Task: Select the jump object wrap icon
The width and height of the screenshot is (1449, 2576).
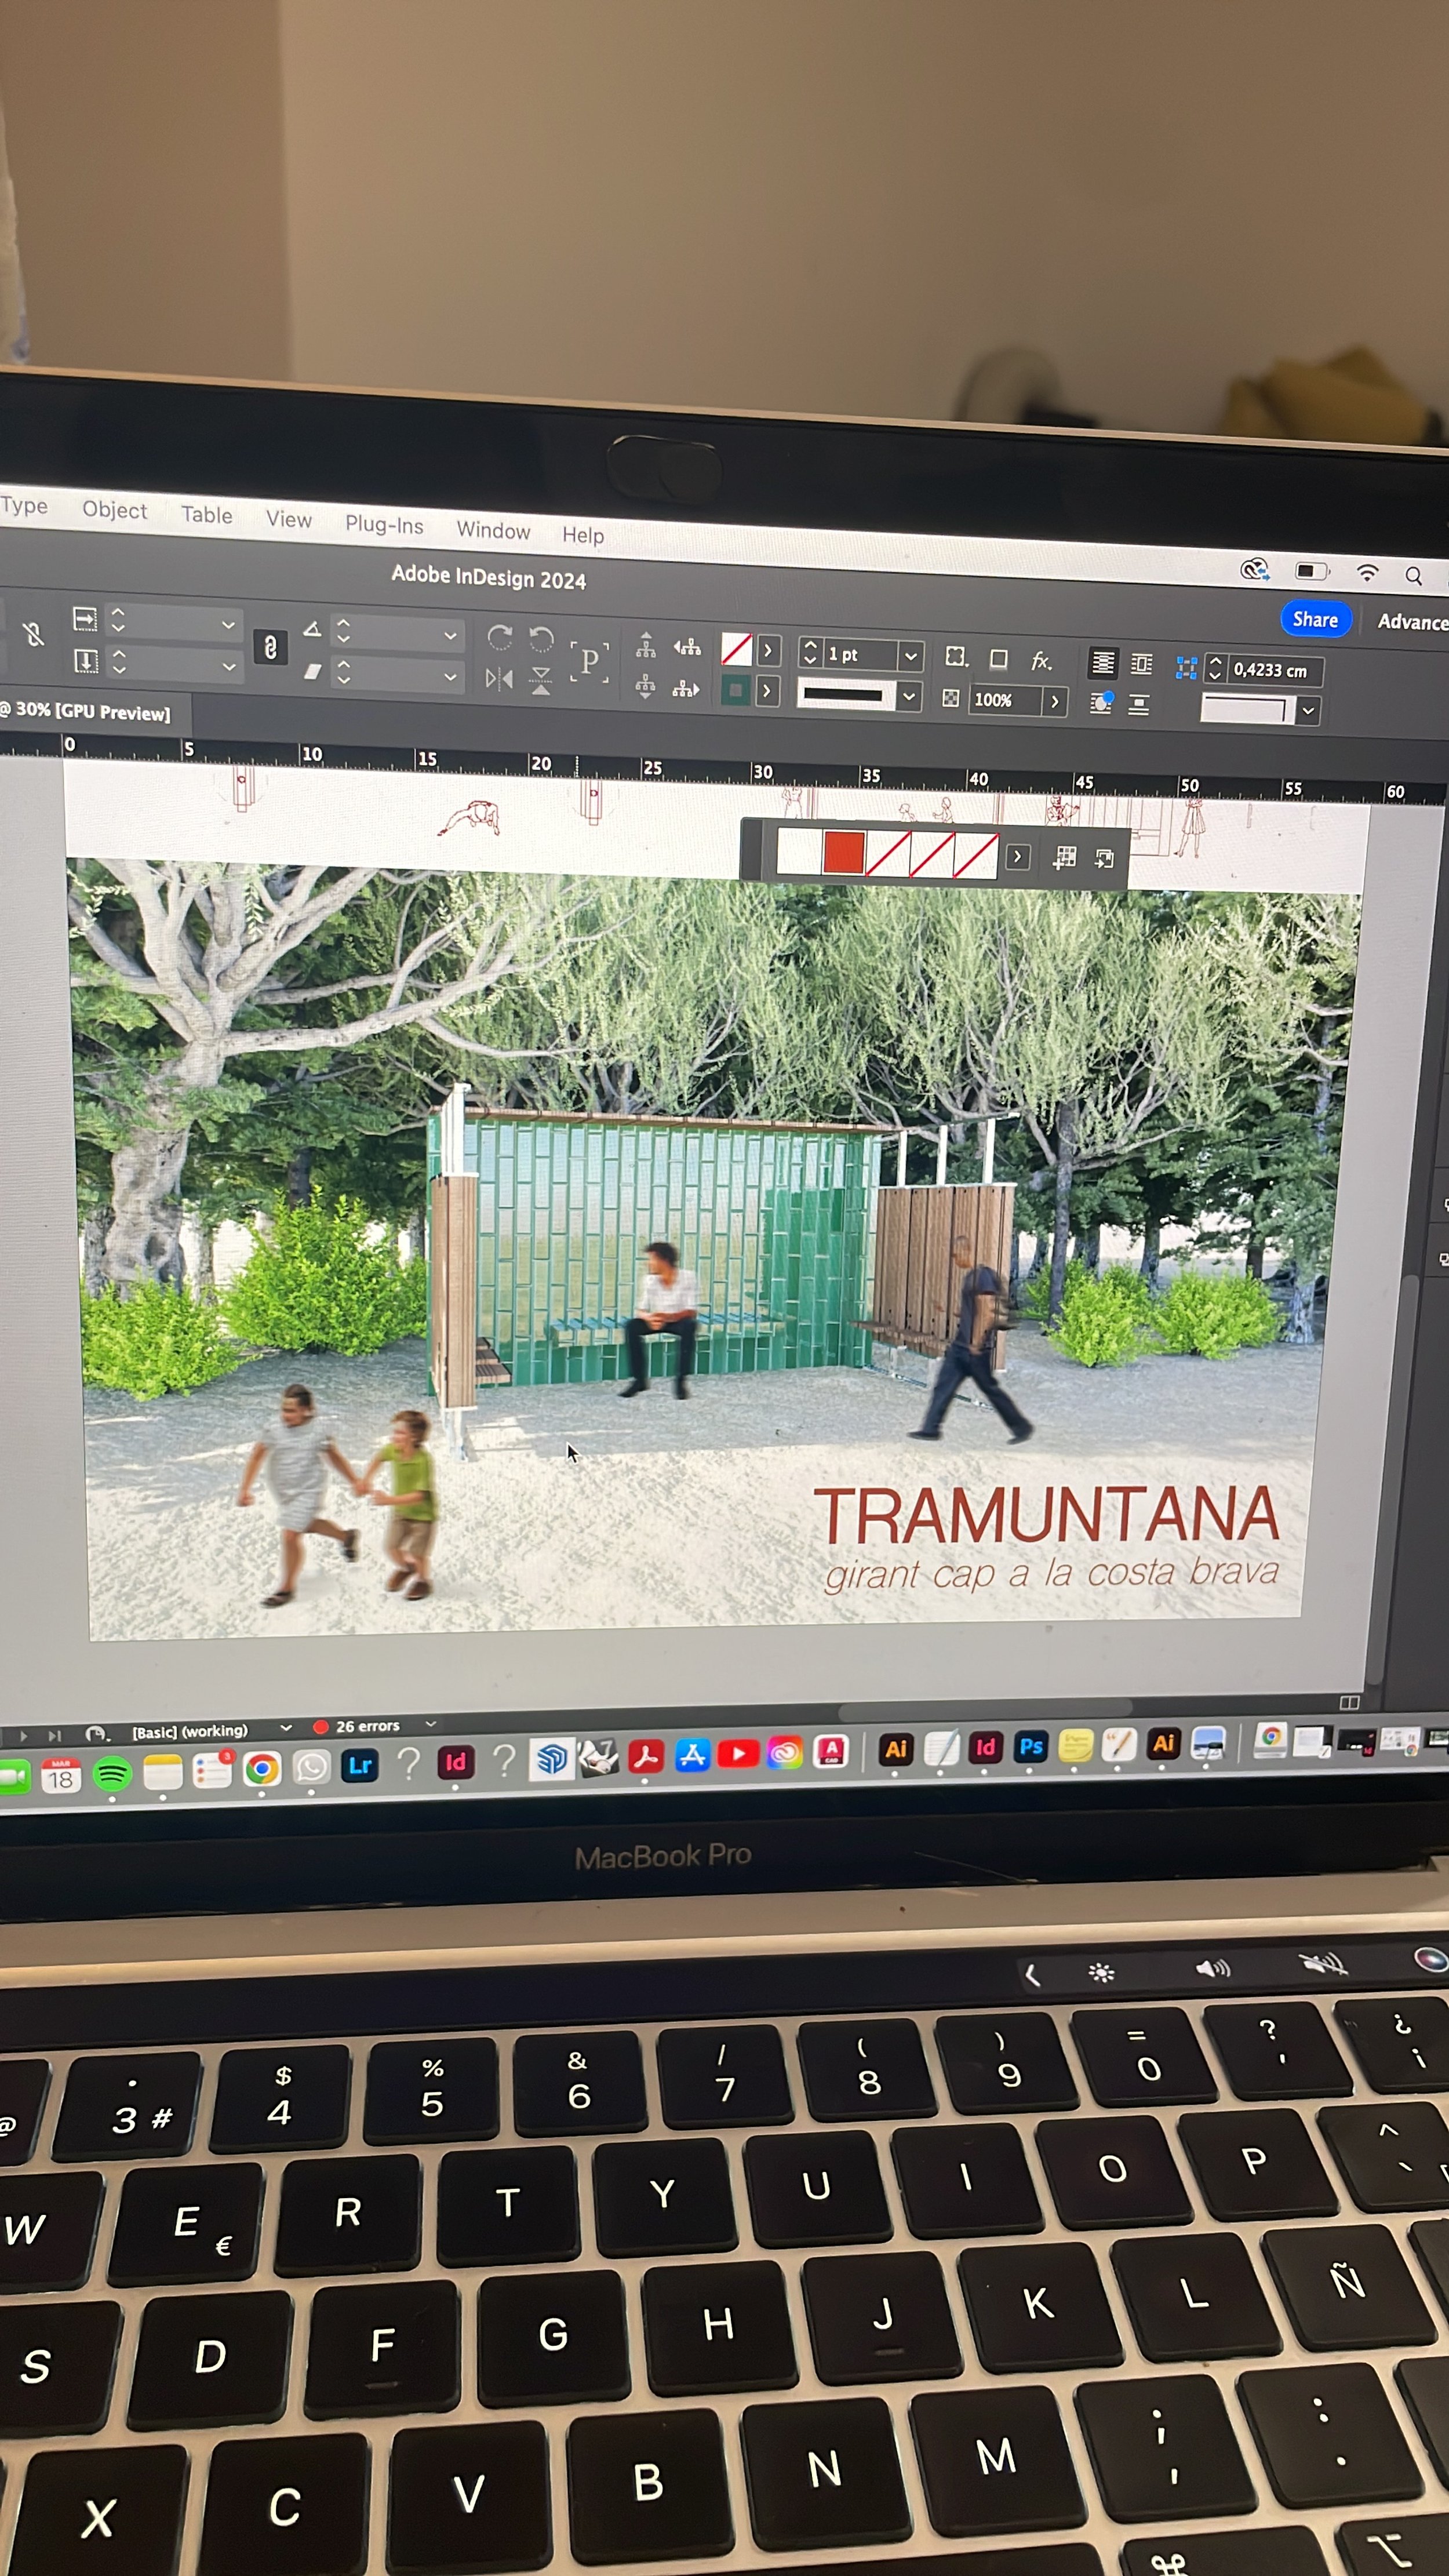Action: click(1139, 705)
